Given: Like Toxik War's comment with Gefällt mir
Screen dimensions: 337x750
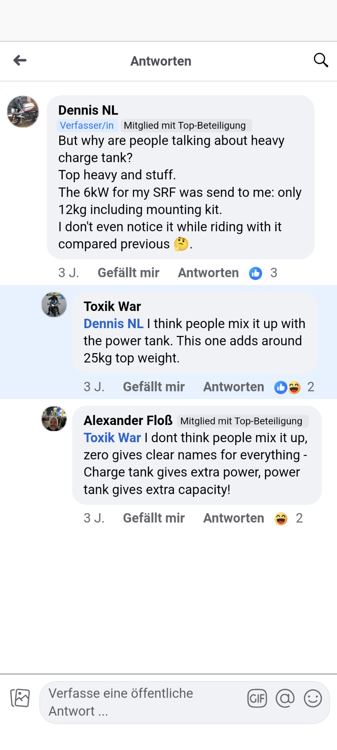Looking at the screenshot, I should point(154,387).
